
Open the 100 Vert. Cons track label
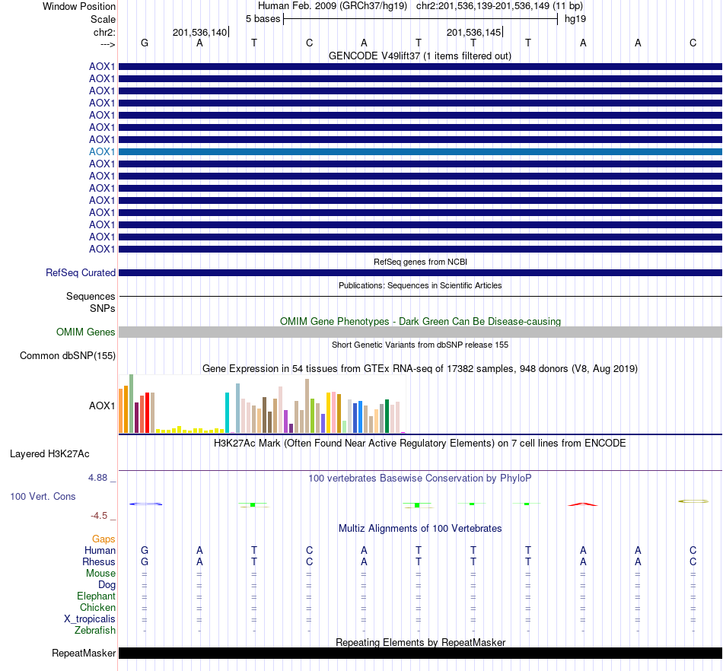43,496
